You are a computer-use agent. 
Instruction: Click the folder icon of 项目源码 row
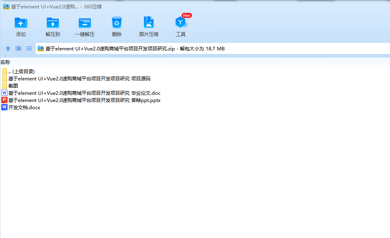[4, 78]
